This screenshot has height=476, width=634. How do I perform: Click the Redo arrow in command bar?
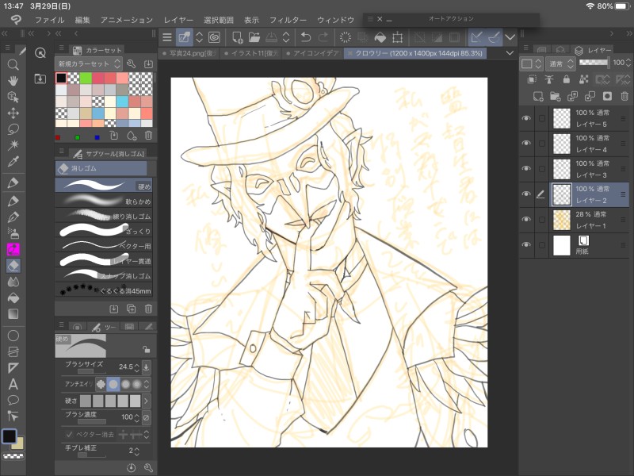pos(323,37)
